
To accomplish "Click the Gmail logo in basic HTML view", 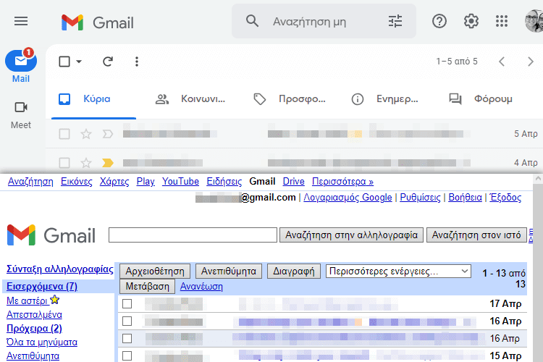I will [51, 235].
